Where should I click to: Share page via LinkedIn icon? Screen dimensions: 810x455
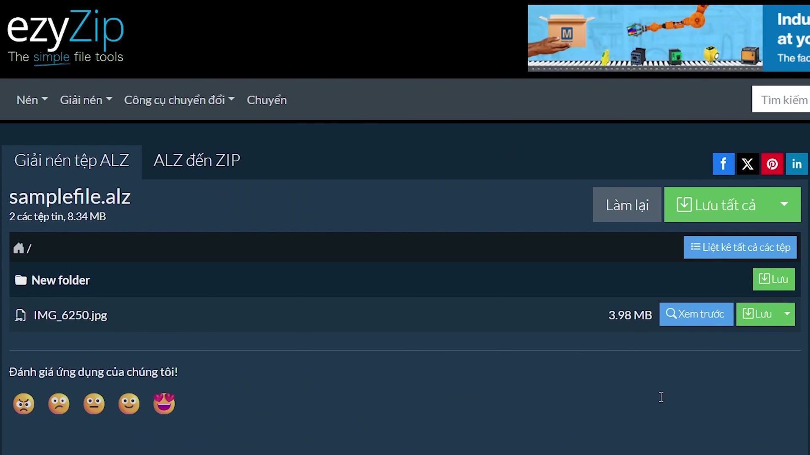tap(796, 163)
